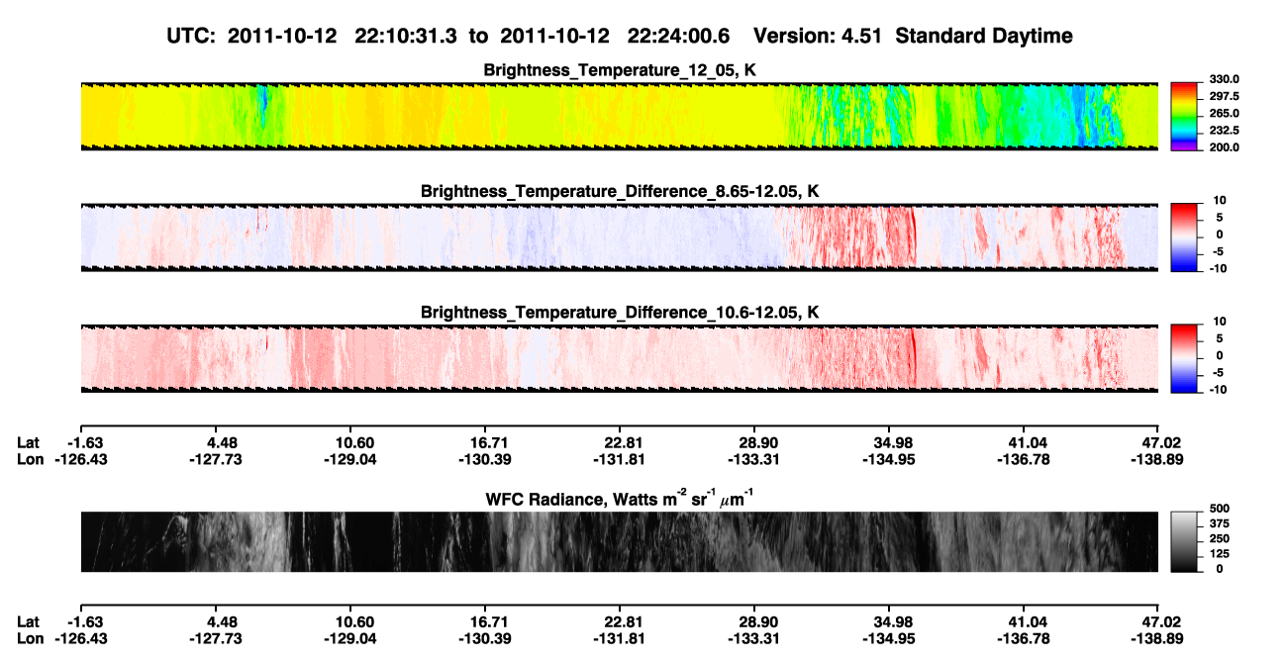
Task: Click latitude '34.98' under the 10.6-12.05 panel
Action: [x=889, y=442]
